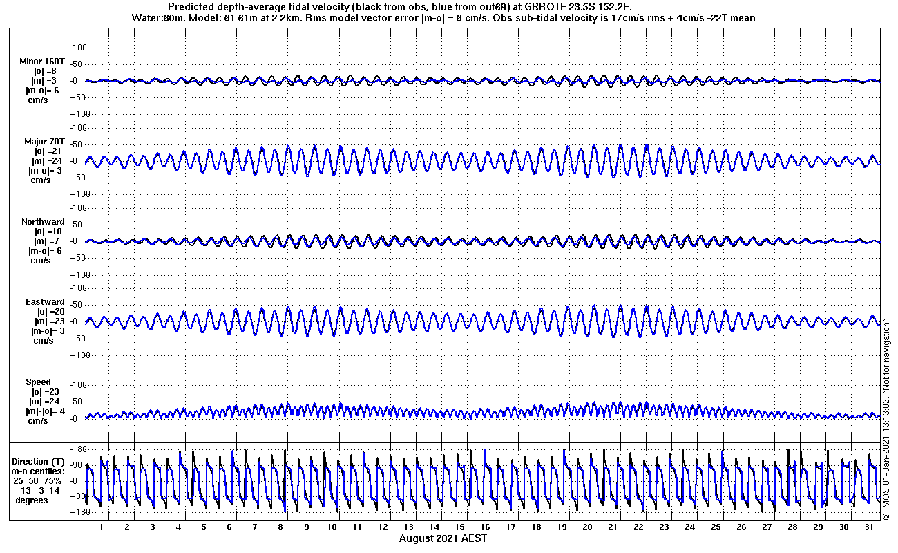Click the '|m| =24' value under Major
This screenshot has height=553, width=898.
tap(48, 161)
